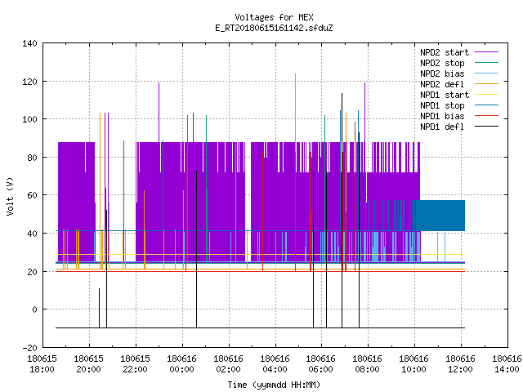Click the chart title "Voltages for MEX"
Screen dimensions: 523x392
tap(274, 17)
